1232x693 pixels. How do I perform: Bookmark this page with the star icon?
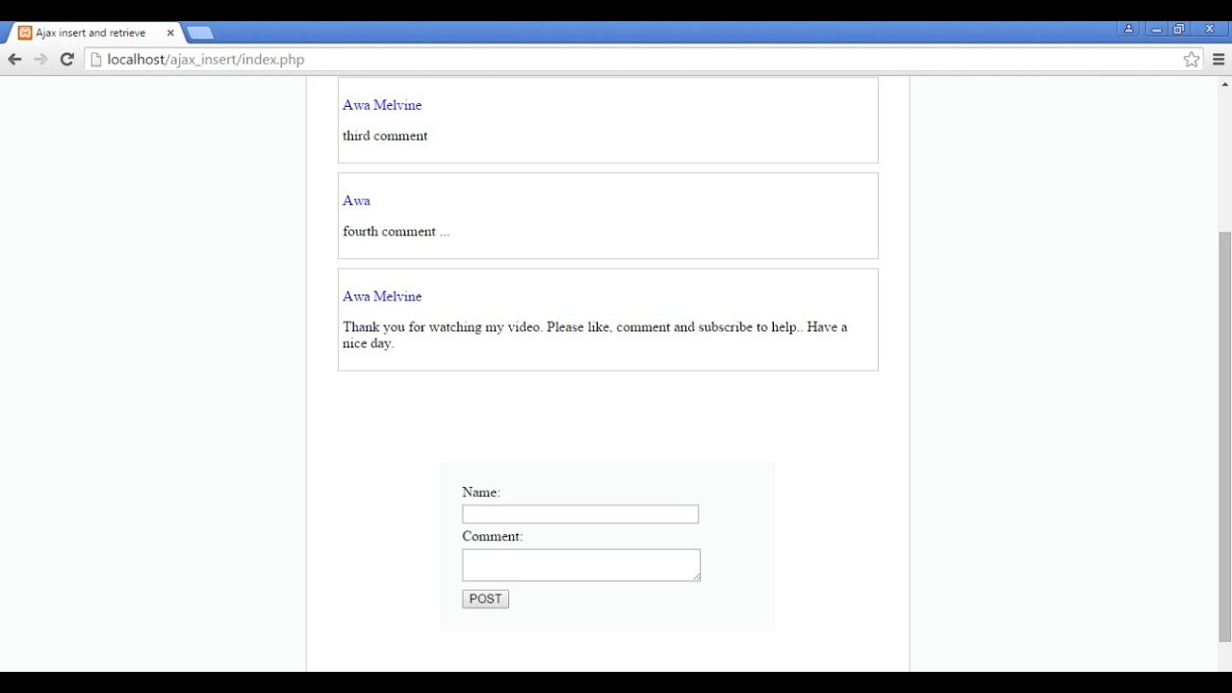click(1192, 60)
